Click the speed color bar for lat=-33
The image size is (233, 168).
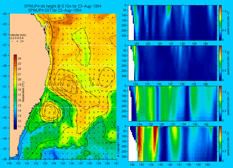tap(220, 144)
